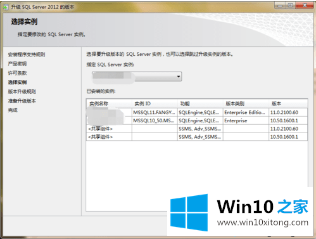Screen dimensions: 316x239
Task: Click the 实例名称 column header
Action: (x=110, y=103)
